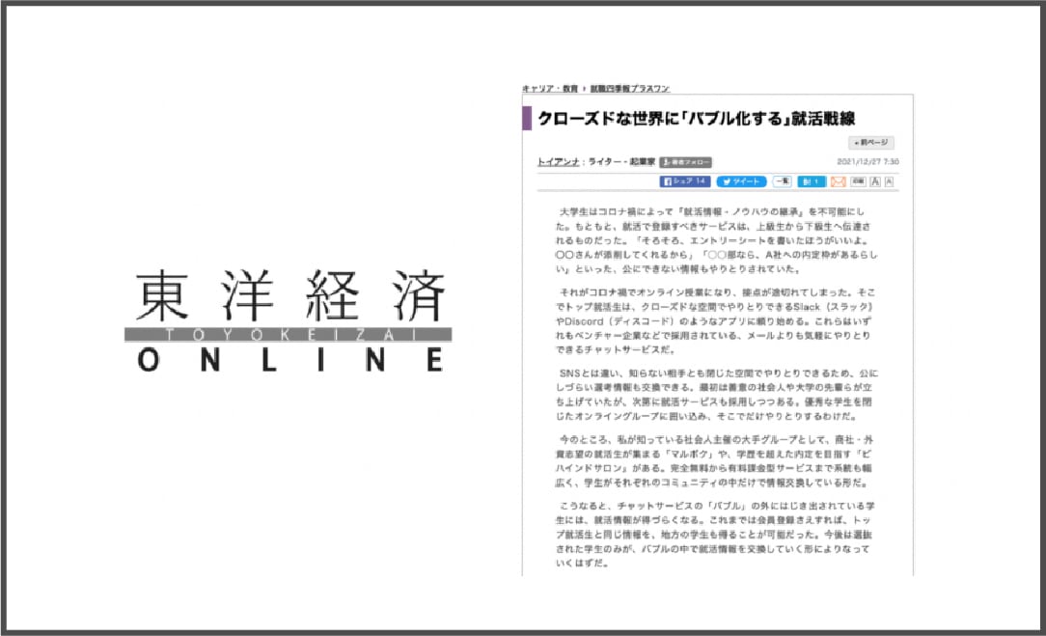Shrink the text with the small A icon
This screenshot has height=636, width=1046.
[x=889, y=180]
